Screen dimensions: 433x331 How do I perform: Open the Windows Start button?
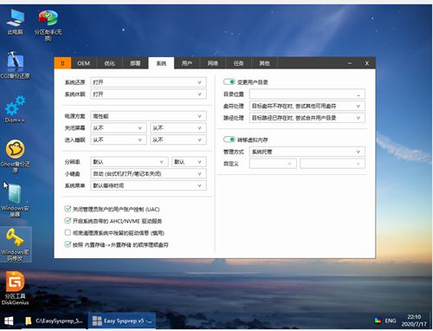(9, 321)
